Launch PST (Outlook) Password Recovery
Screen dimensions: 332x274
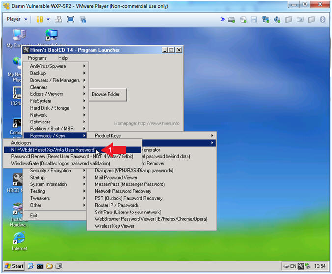point(152,198)
